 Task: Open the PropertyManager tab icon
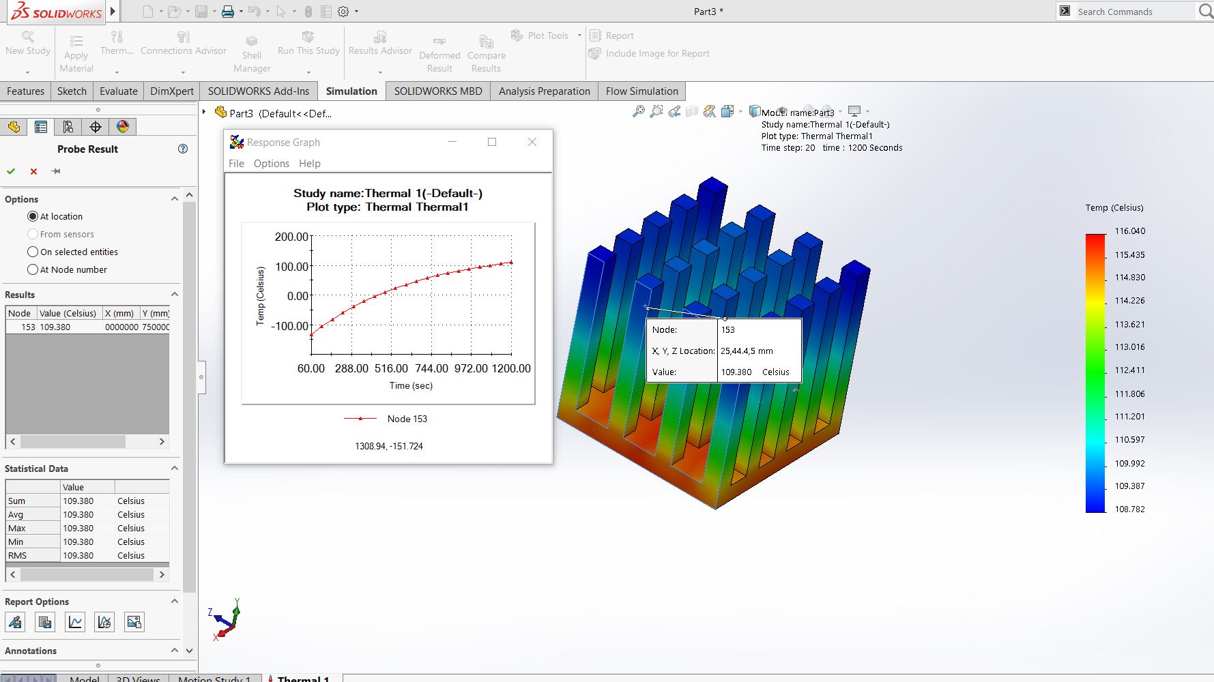pos(41,127)
